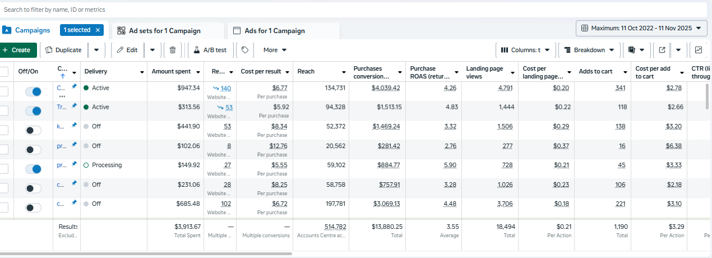Click the tag label icon in toolbar

point(244,50)
